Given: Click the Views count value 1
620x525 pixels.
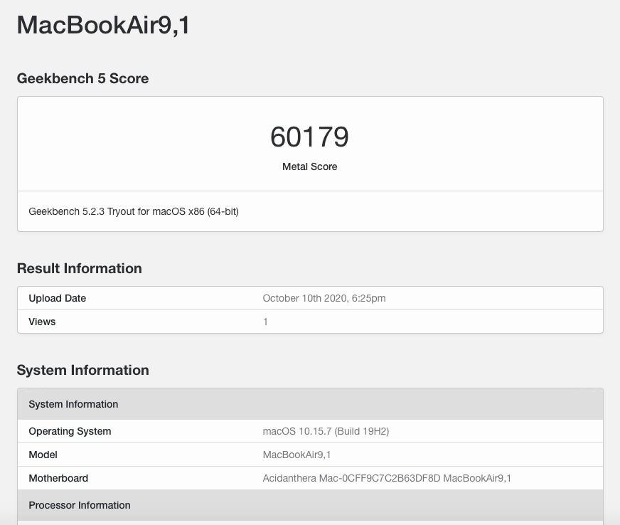Looking at the screenshot, I should coord(265,322).
